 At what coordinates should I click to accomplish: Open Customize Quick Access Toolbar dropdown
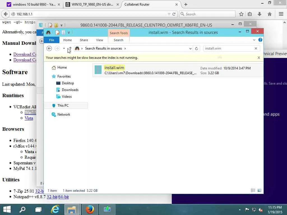pos(69,33)
